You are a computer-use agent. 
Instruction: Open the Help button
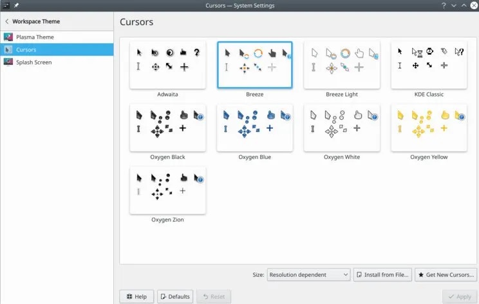click(136, 296)
